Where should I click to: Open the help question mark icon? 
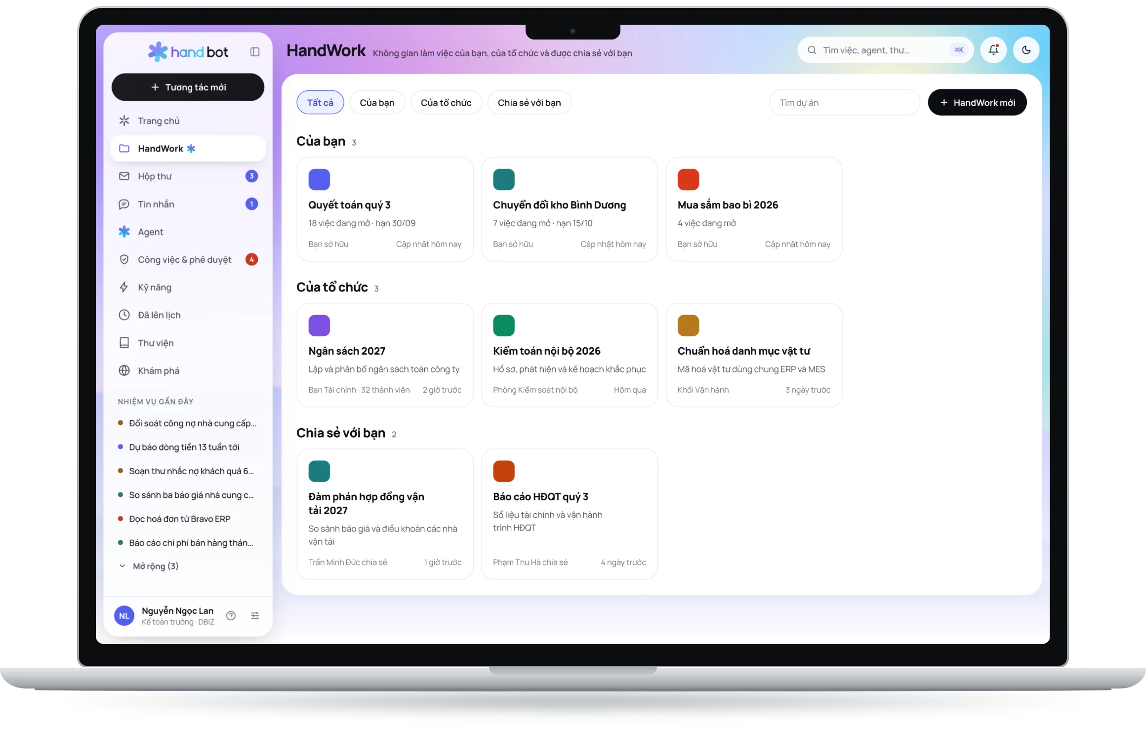click(231, 615)
